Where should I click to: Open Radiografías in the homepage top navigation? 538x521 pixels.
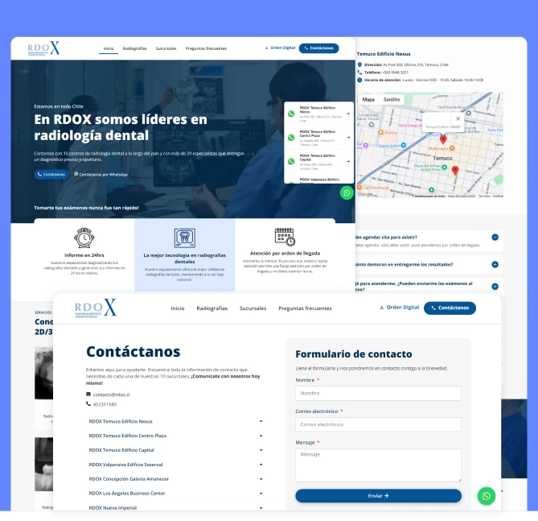pyautogui.click(x=134, y=48)
